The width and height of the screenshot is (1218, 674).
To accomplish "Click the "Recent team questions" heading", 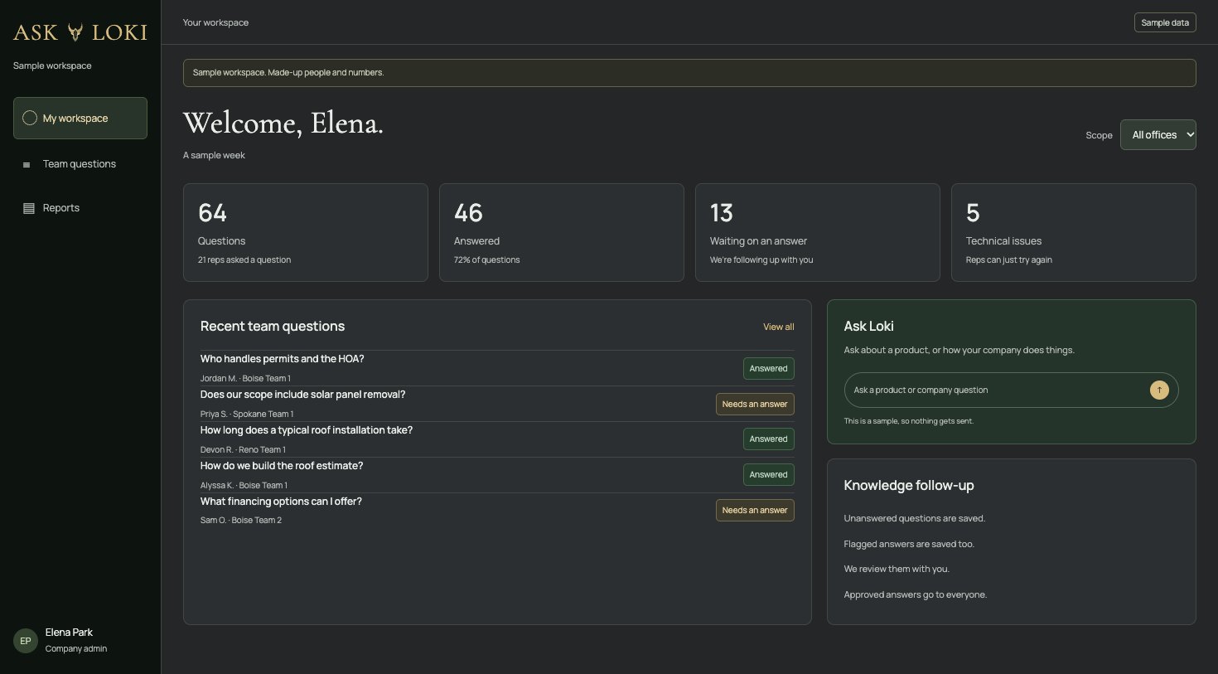I will (x=273, y=327).
